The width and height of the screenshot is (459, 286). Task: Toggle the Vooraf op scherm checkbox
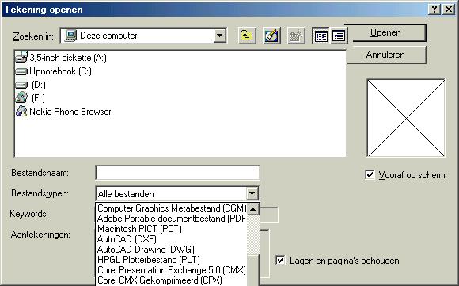tap(370, 175)
